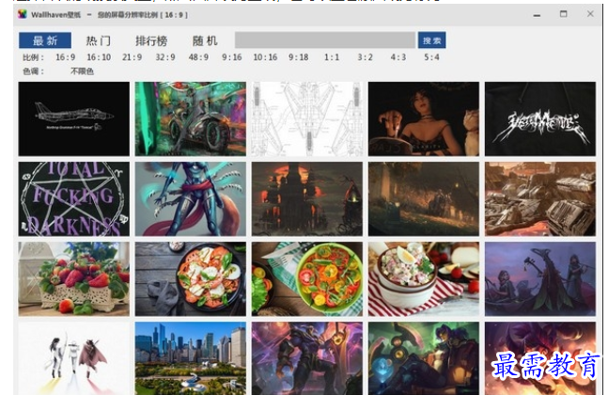The height and width of the screenshot is (395, 608).
Task: Choose the 21:9 ratio filter
Action: (x=132, y=57)
